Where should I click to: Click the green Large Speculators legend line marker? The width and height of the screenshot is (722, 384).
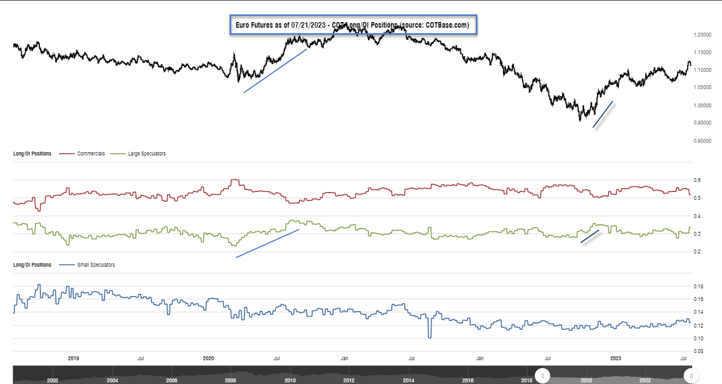pos(119,154)
